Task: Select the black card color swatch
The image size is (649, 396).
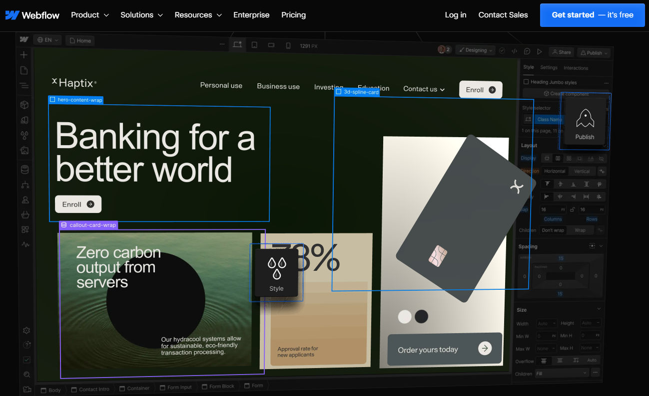Action: click(x=421, y=317)
